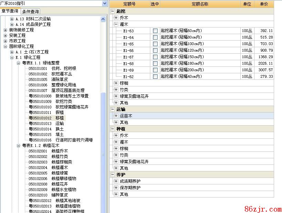The height and width of the screenshot is (213, 282).
Task: Click the 单价 column header
Action: pyautogui.click(x=264, y=4)
